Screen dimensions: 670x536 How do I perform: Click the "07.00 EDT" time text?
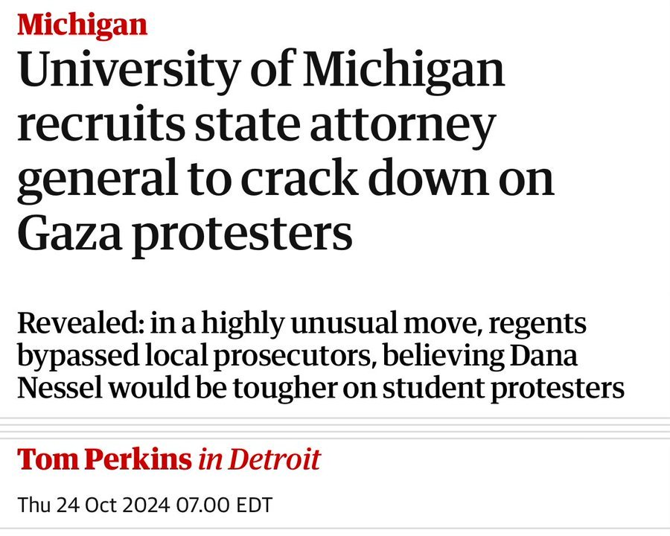tap(224, 505)
